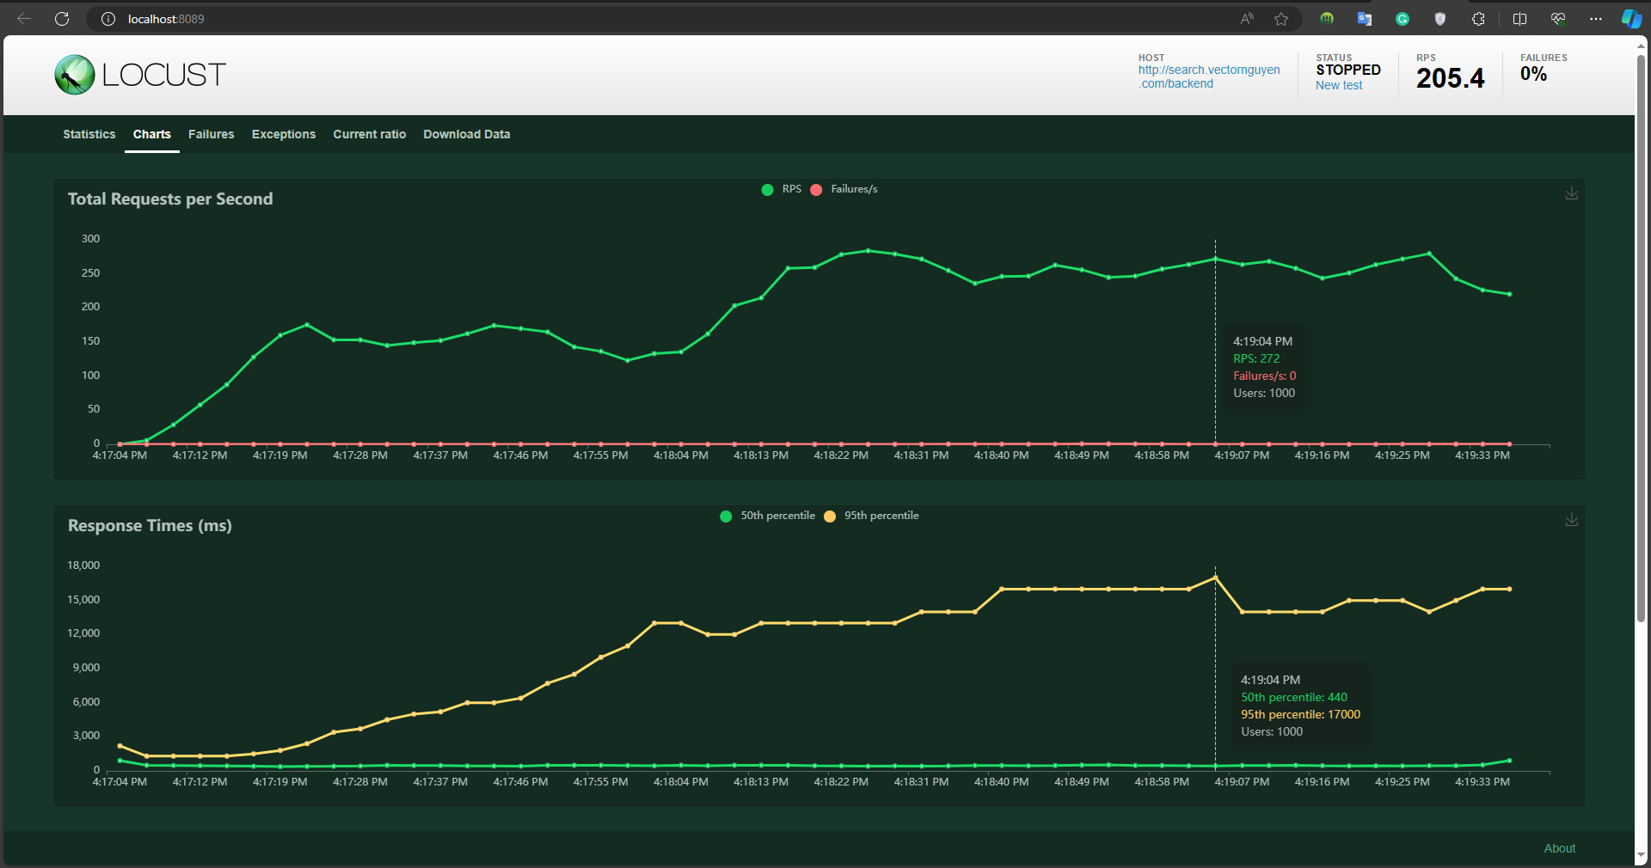Click the page vertical scrollbar
Viewport: 1651px width, 868px height.
point(1641,339)
